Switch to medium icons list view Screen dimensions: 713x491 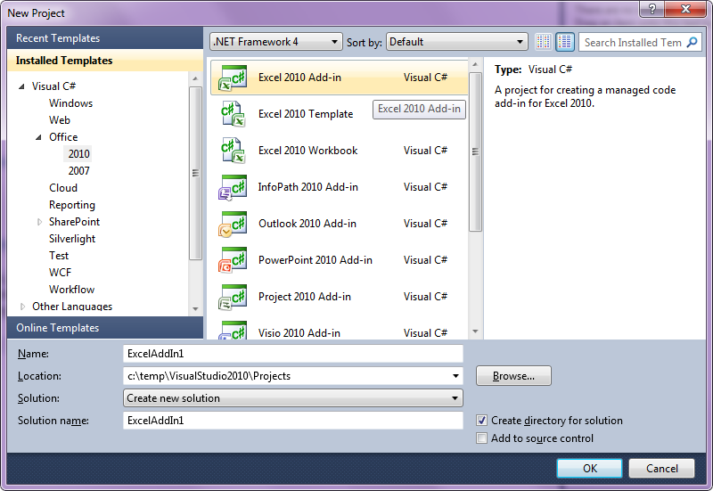(565, 42)
